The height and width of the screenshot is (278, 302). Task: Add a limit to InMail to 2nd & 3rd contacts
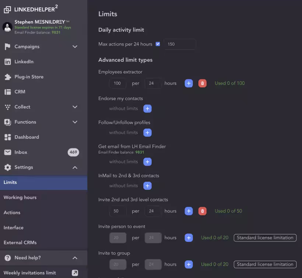(x=147, y=186)
